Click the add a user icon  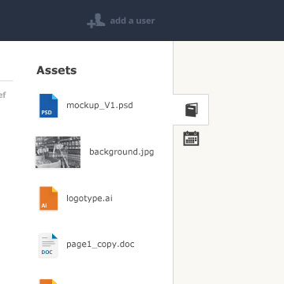pyautogui.click(x=96, y=21)
